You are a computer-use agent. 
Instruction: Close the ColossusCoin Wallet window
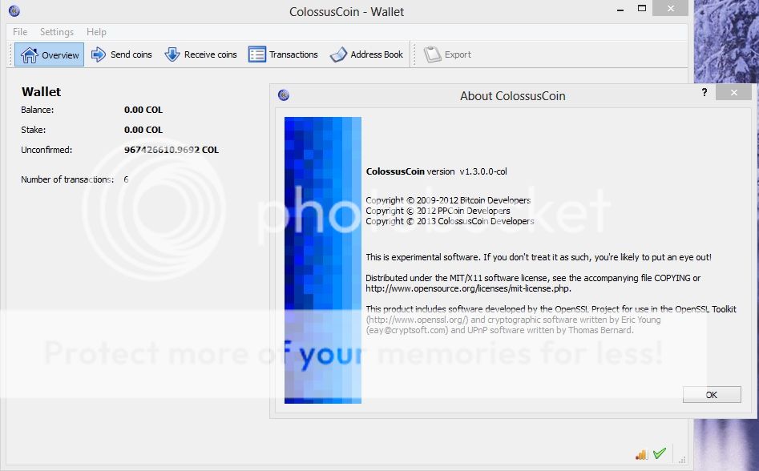tap(670, 8)
